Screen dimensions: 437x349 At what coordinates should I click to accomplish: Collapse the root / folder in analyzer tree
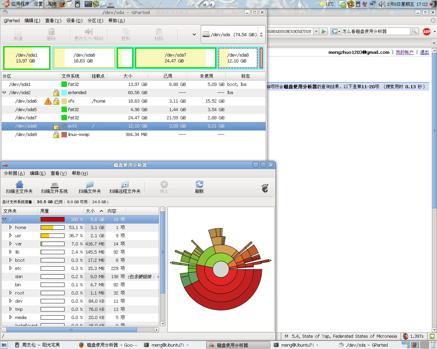coord(4,219)
